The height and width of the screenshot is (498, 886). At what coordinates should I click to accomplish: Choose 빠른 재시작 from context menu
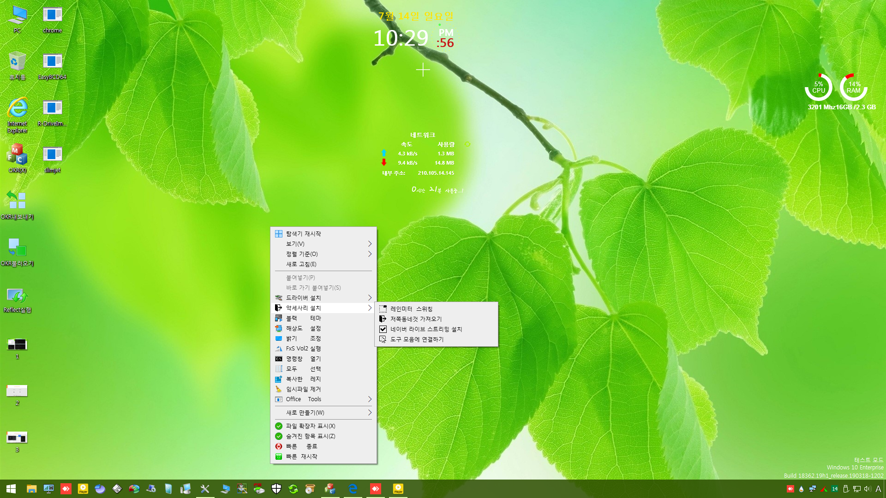pyautogui.click(x=323, y=456)
